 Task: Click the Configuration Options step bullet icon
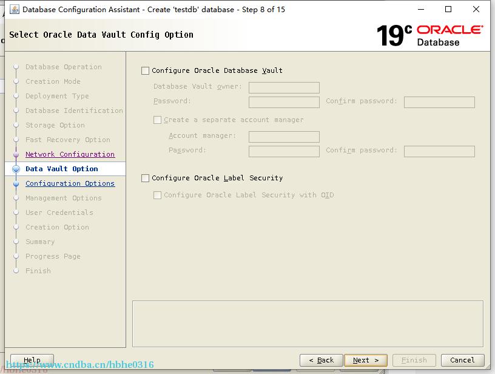[16, 183]
